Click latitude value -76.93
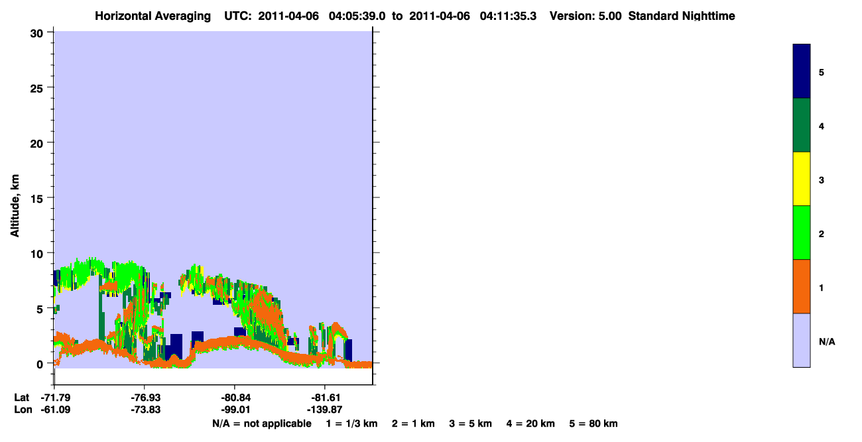The width and height of the screenshot is (862, 442). [145, 398]
